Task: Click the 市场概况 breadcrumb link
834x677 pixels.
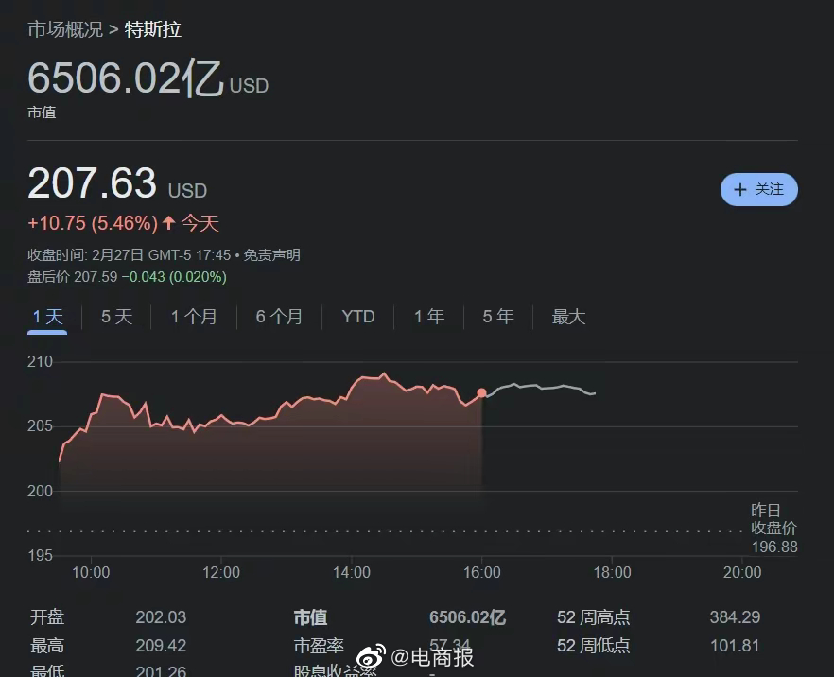Action: coord(64,29)
